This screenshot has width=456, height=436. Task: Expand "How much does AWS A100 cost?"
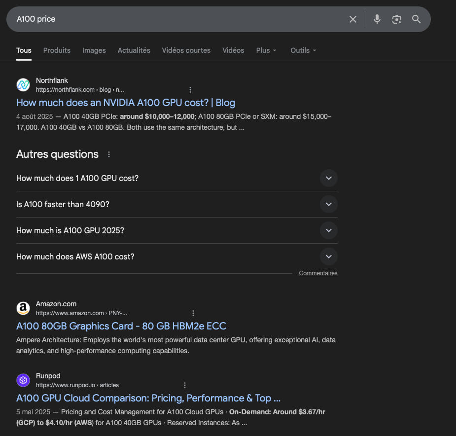[328, 256]
